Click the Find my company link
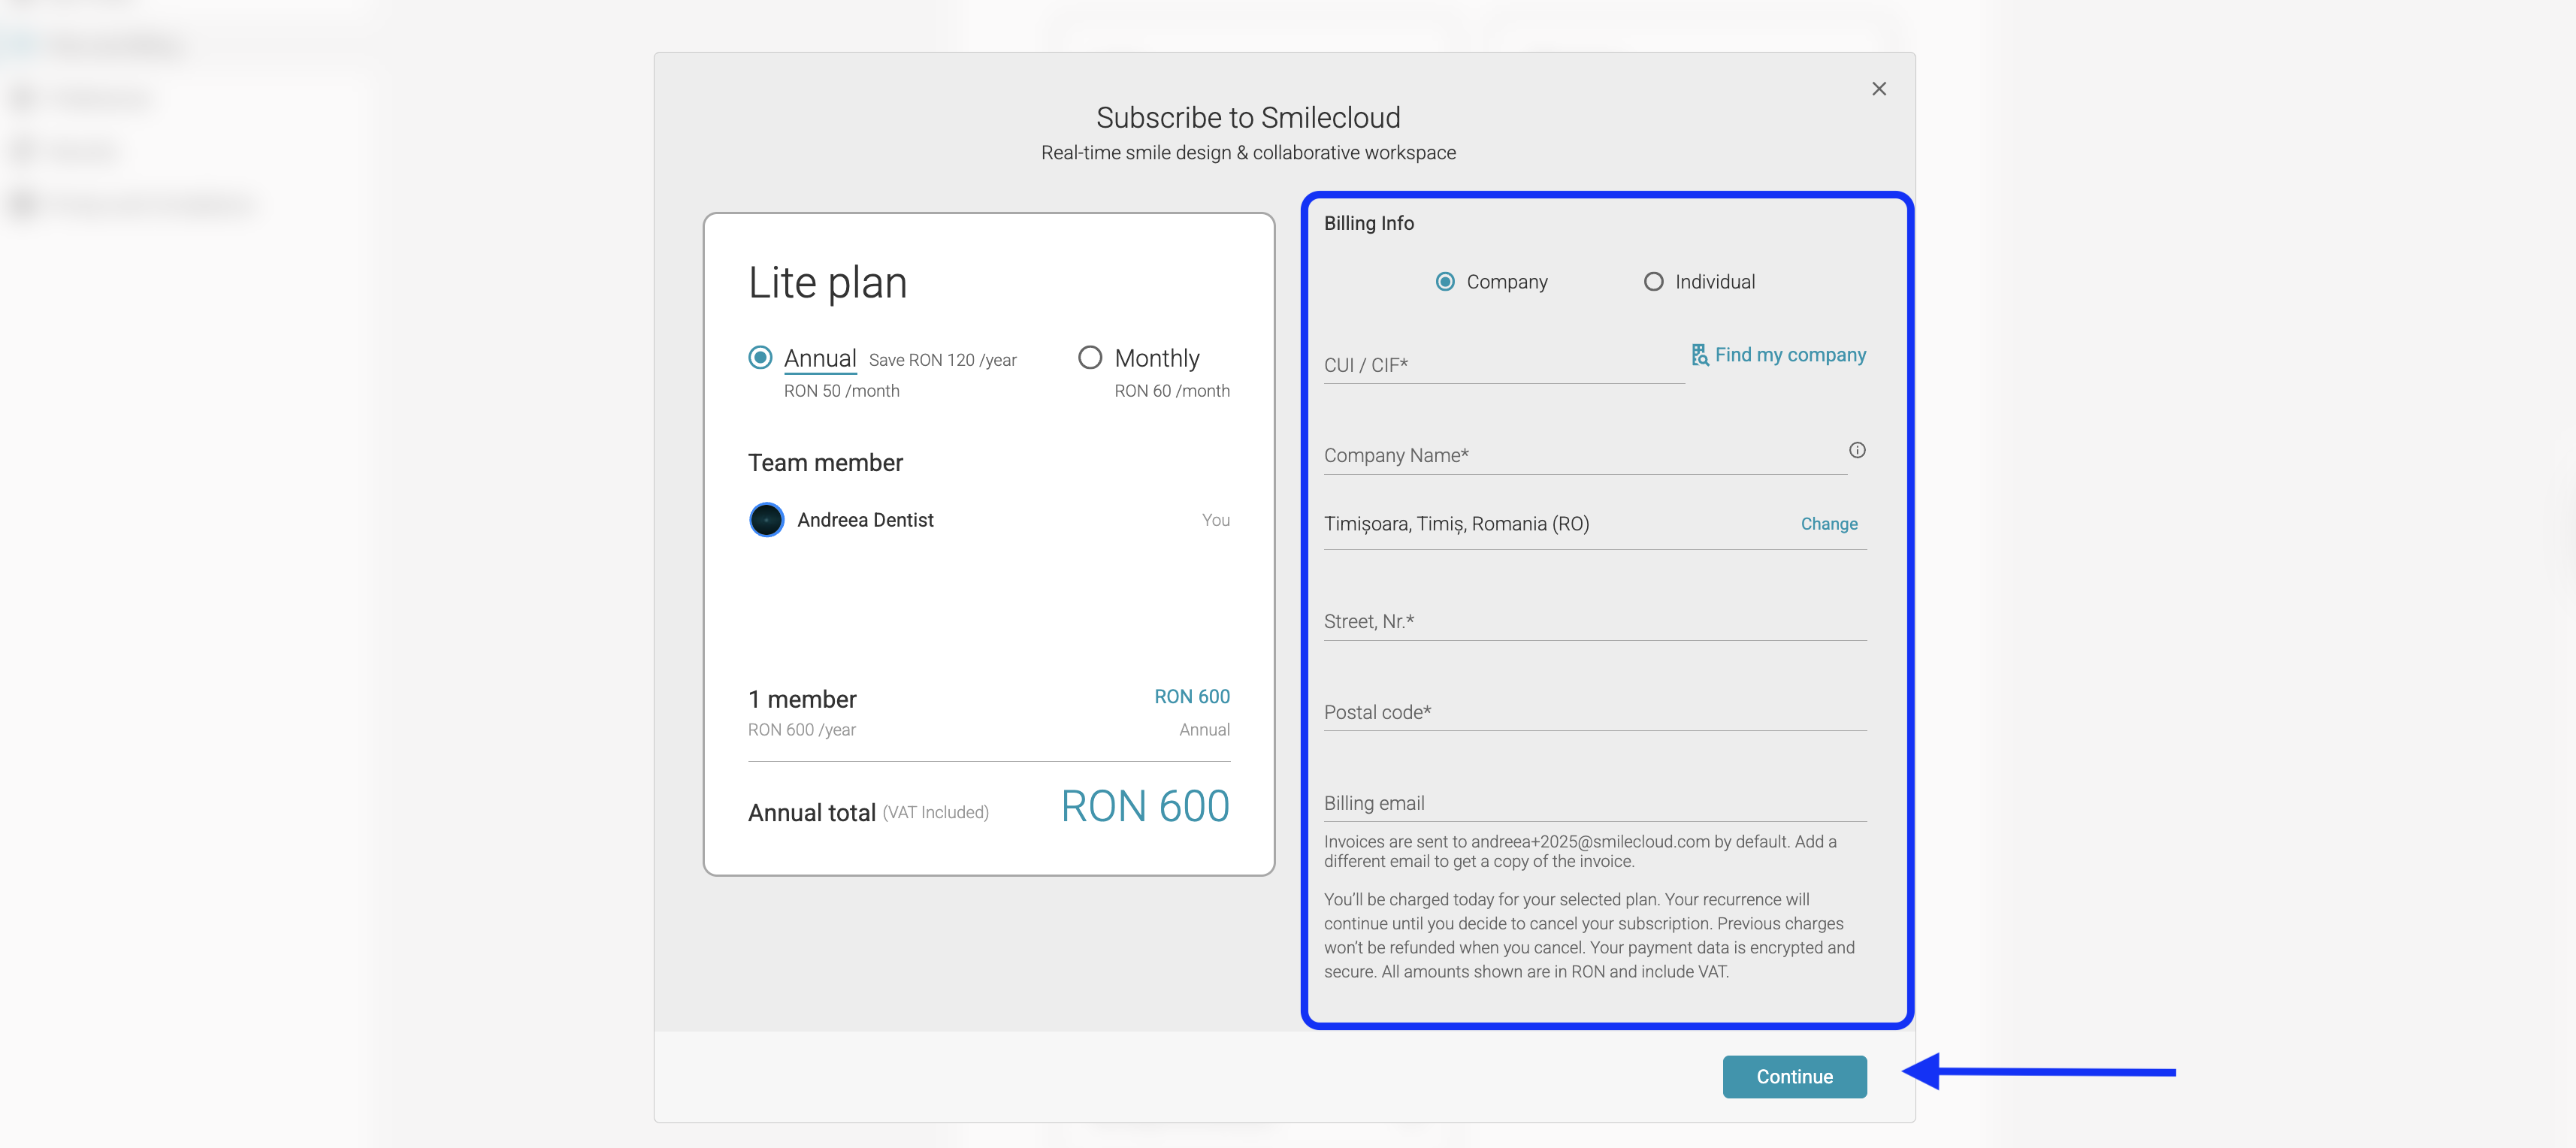Image resolution: width=2576 pixels, height=1148 pixels. [x=1790, y=355]
